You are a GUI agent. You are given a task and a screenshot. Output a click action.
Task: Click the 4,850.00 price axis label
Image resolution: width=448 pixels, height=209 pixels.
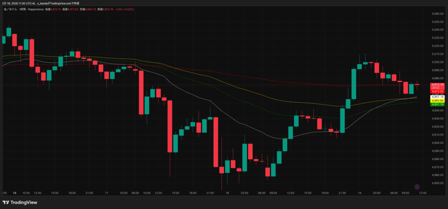pyautogui.click(x=437, y=183)
